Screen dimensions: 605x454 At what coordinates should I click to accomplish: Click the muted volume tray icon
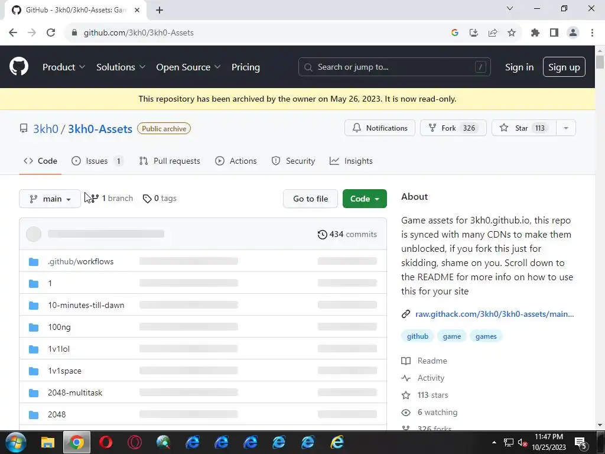522,442
